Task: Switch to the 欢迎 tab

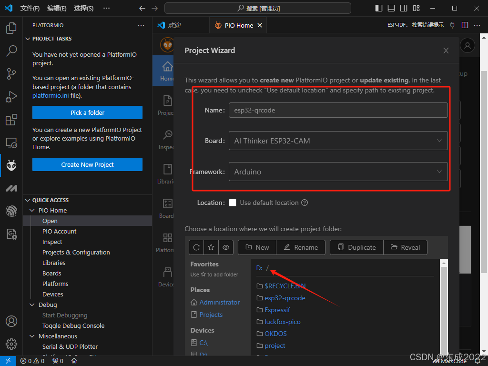Action: (x=173, y=25)
